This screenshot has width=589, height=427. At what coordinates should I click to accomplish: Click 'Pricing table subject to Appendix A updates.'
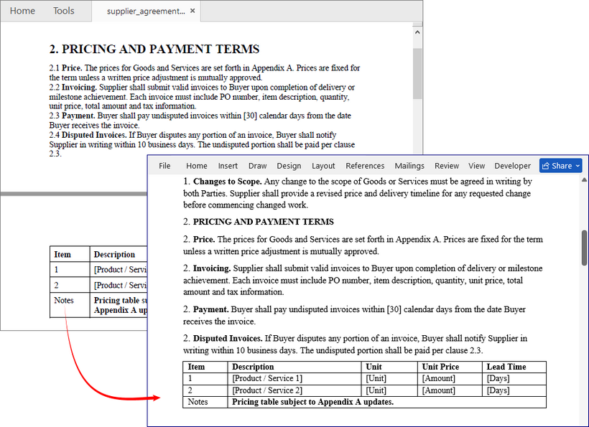[313, 402]
